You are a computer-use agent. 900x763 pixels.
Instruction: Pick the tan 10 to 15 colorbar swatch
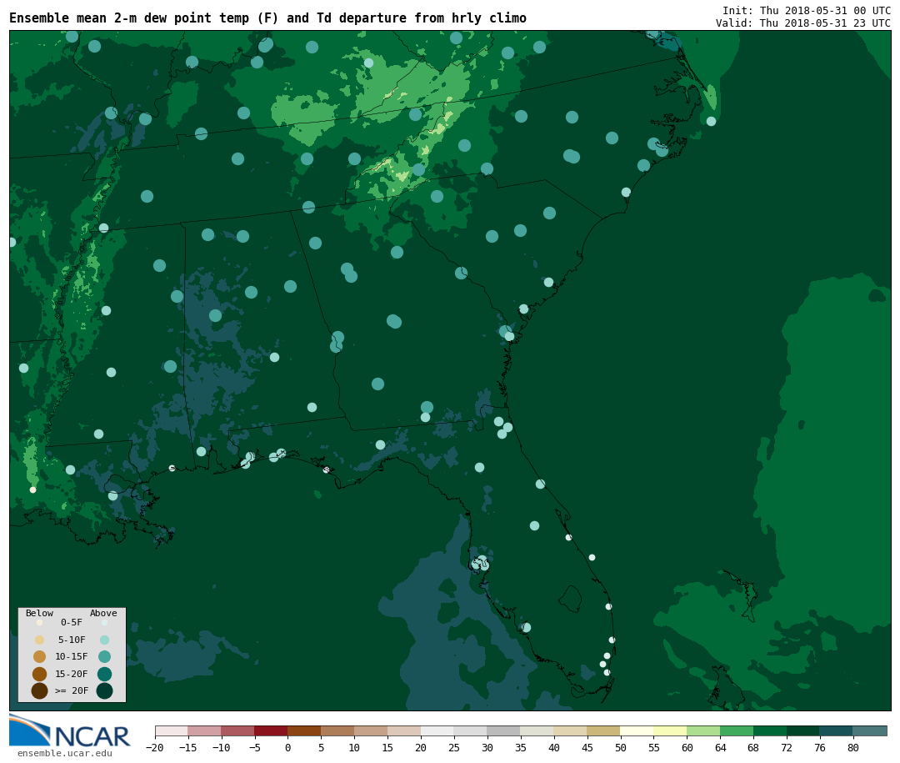[x=371, y=730]
